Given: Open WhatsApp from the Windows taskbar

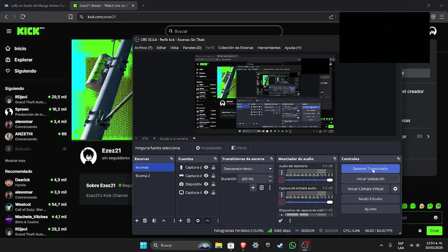Looking at the screenshot, I should click(293, 245).
